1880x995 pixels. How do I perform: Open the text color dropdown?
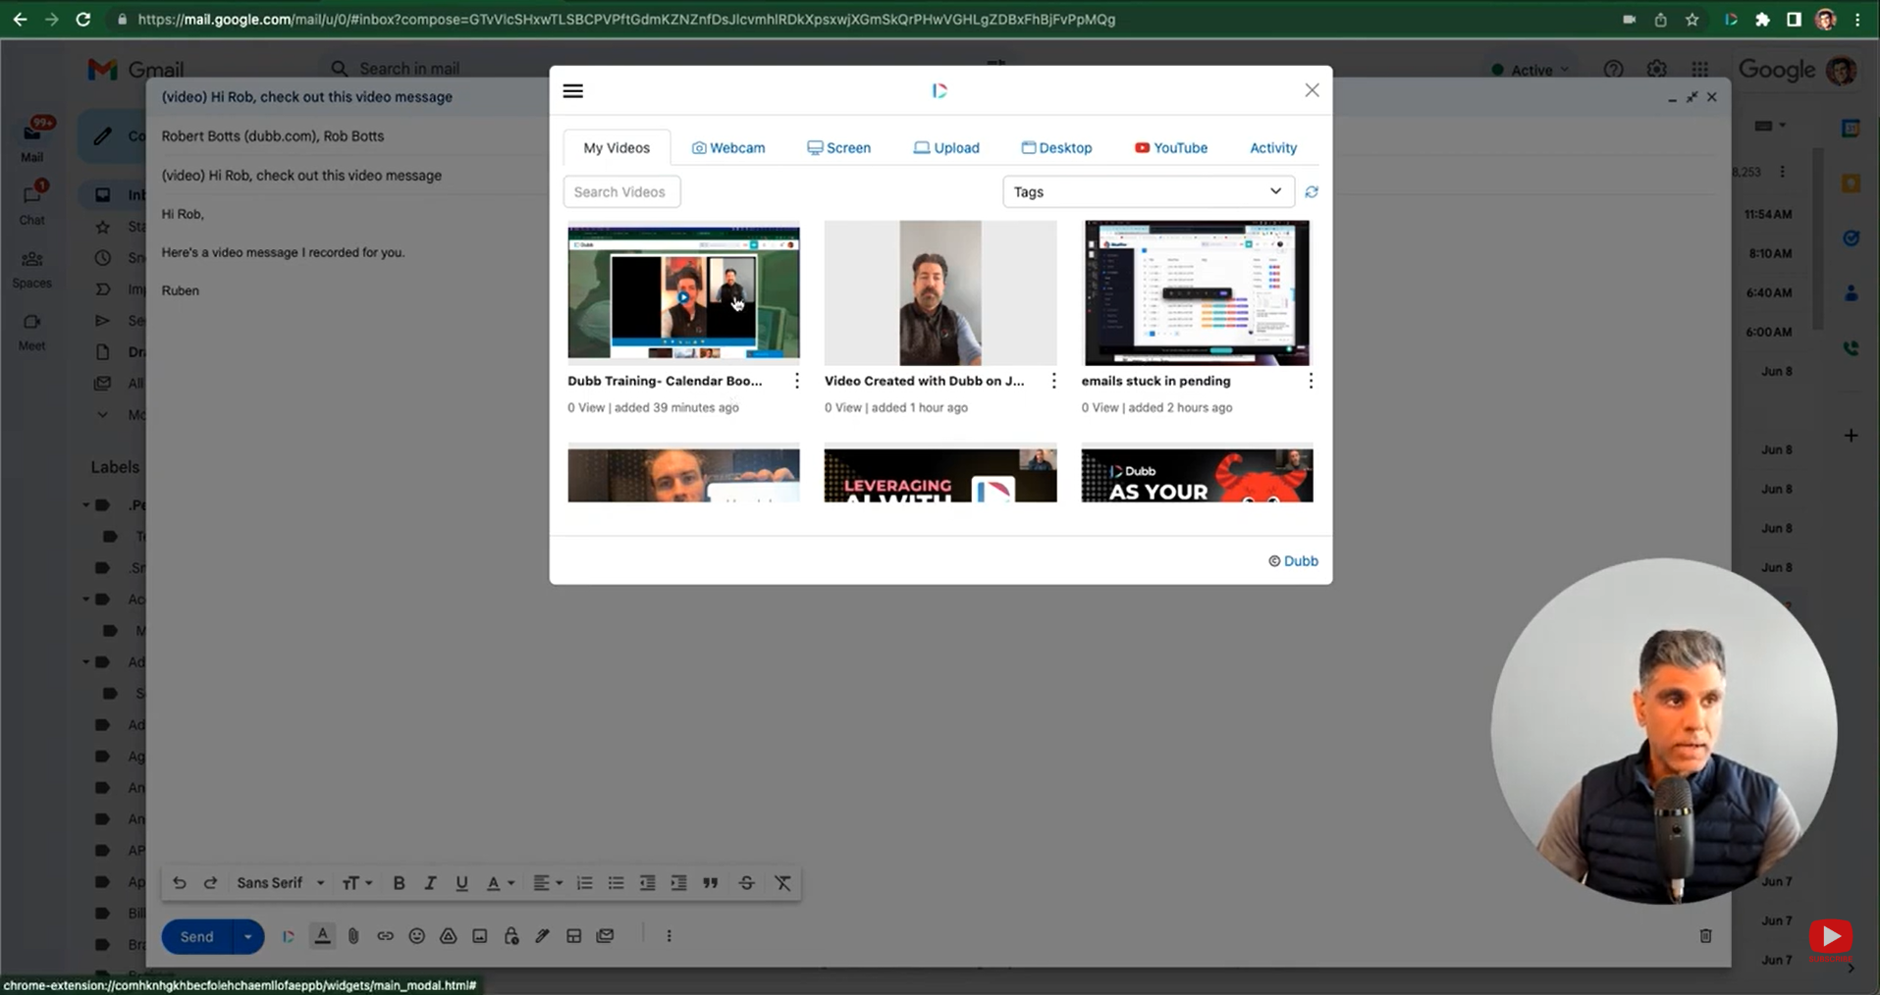(501, 883)
